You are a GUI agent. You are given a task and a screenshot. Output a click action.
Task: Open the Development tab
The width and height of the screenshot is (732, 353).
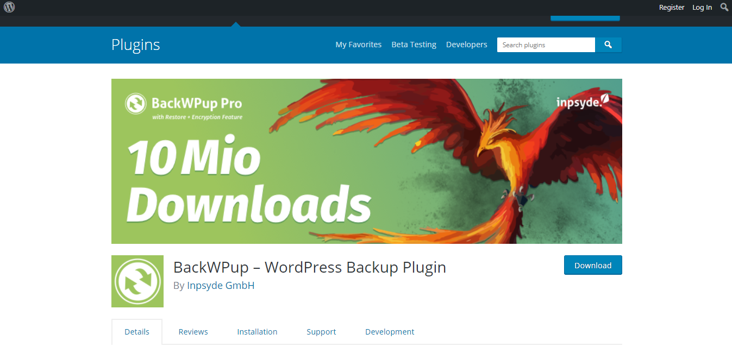coord(390,331)
